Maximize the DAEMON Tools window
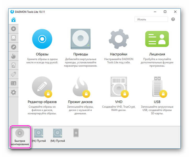Image resolution: width=189 pixels, height=157 pixels. (x=165, y=12)
